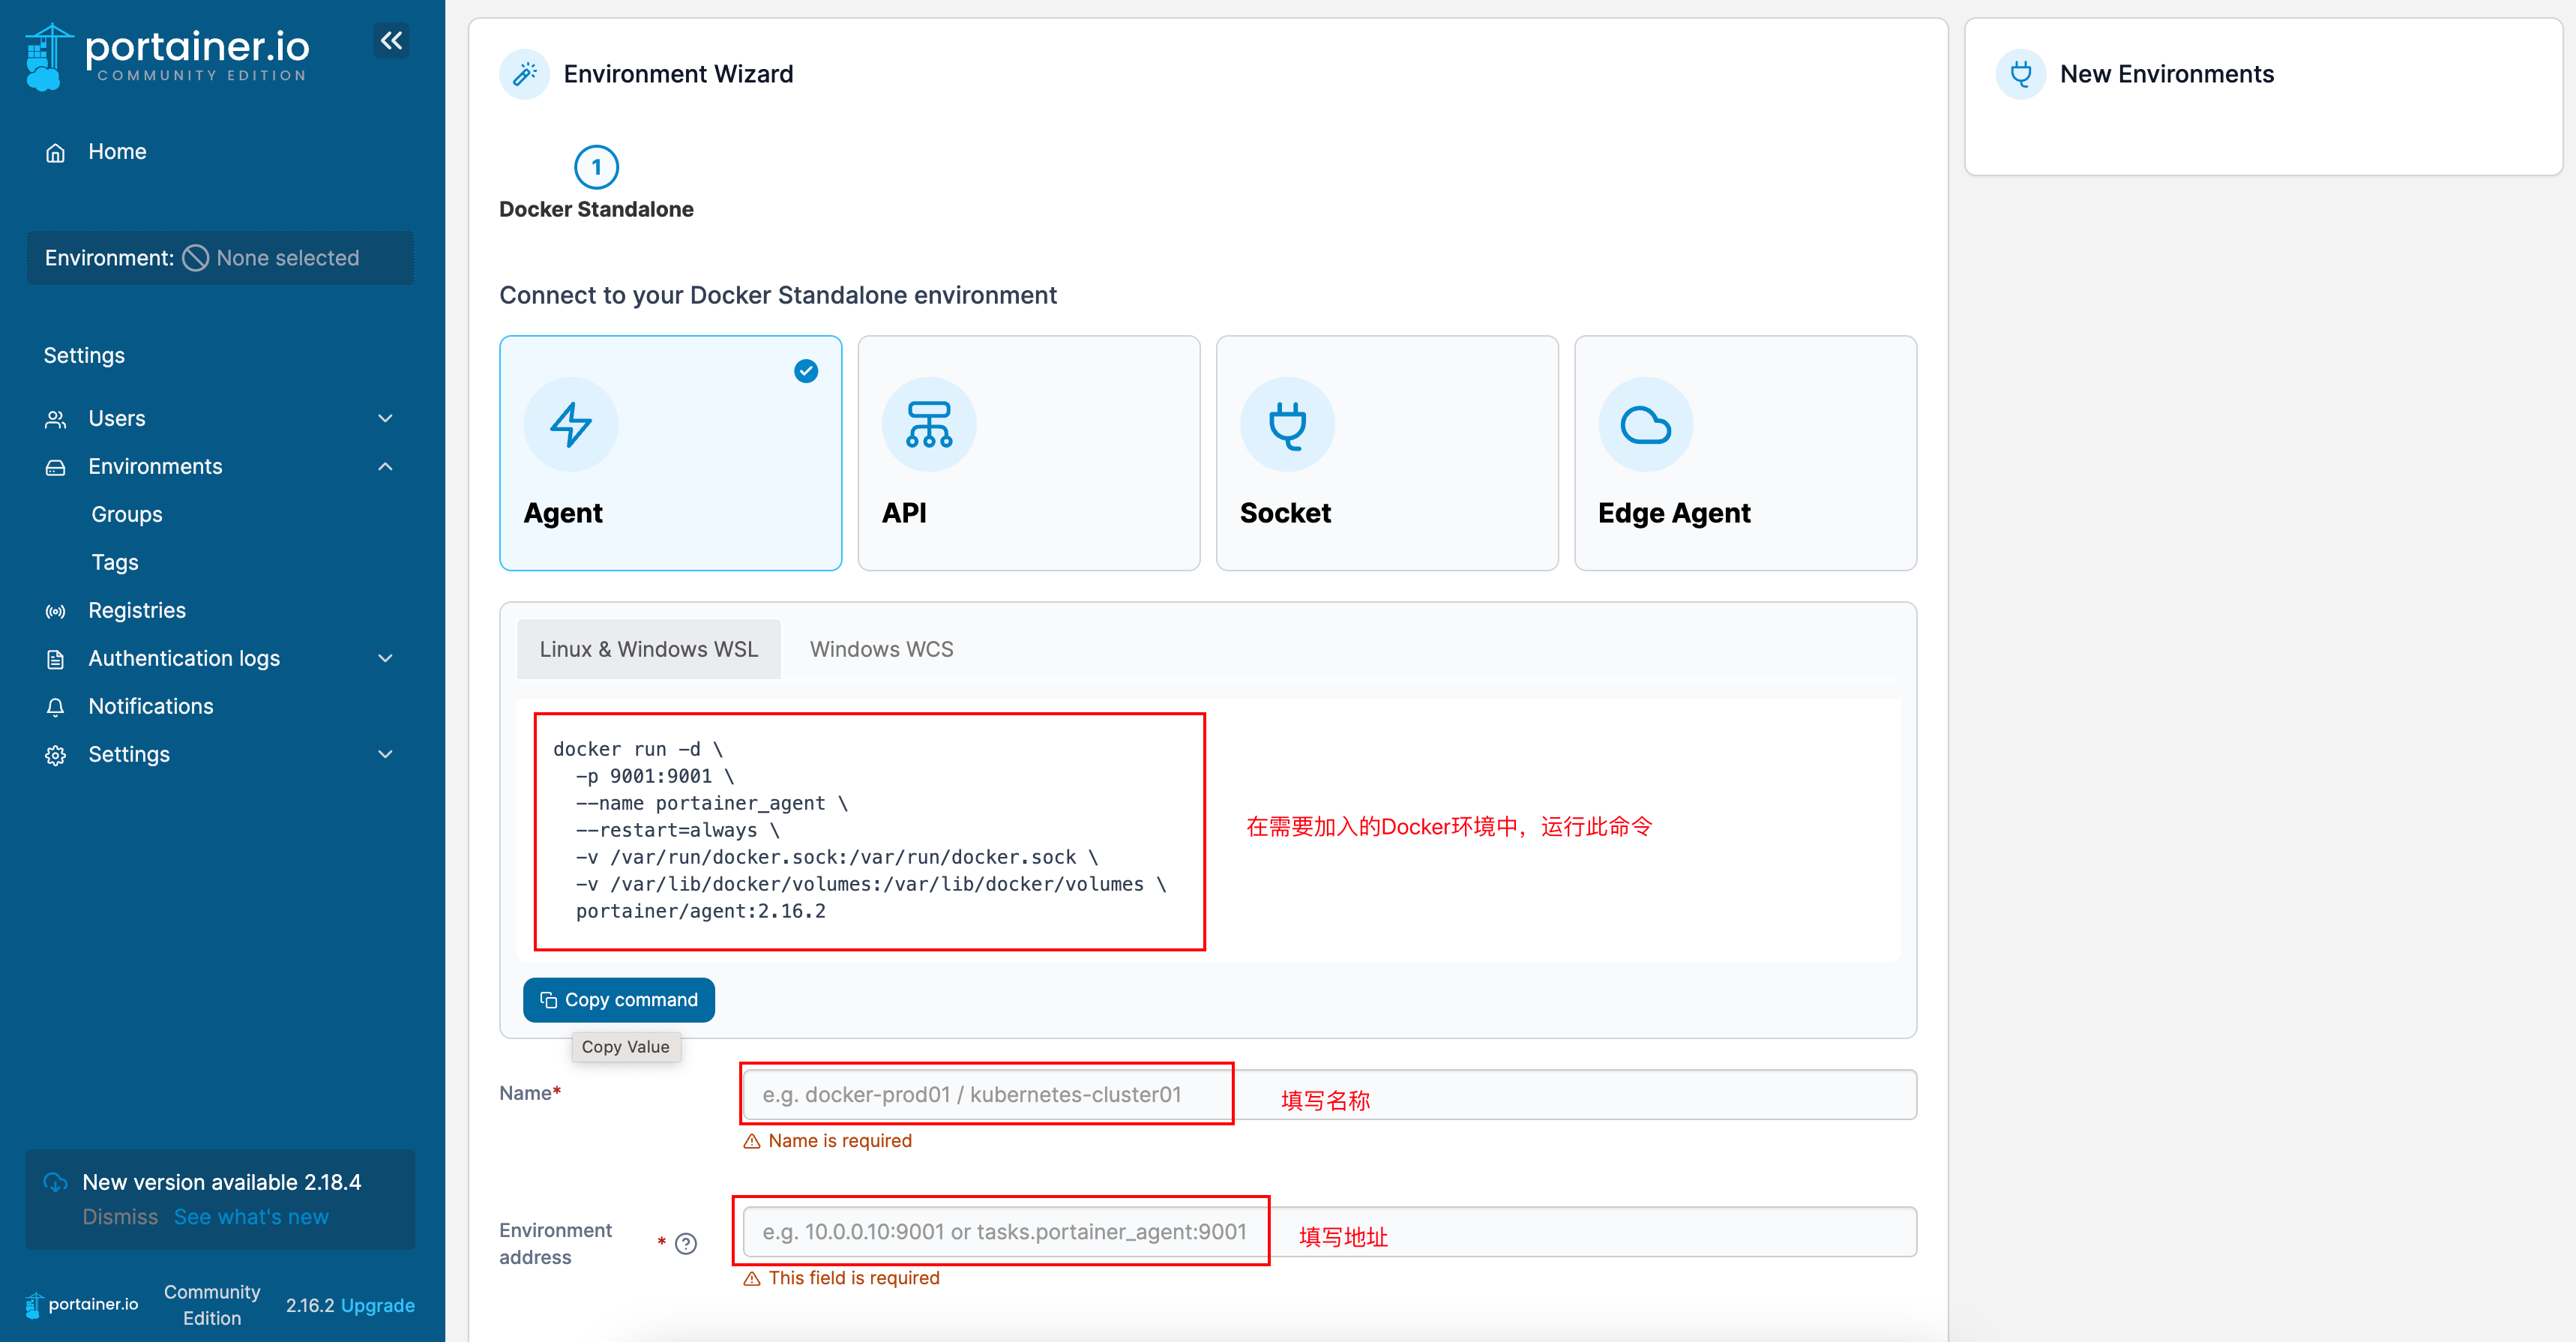Expand the Users submenu chevron
Viewport: 2576px width, 1342px height.
click(385, 418)
